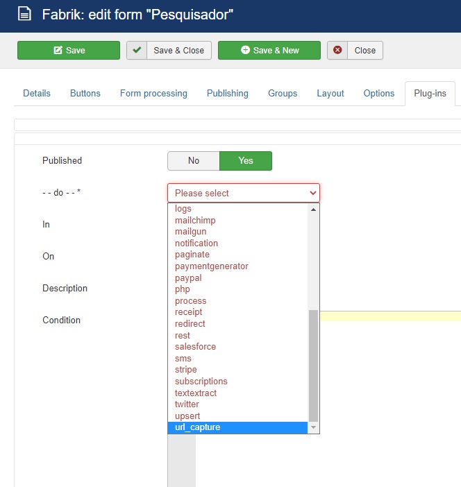The width and height of the screenshot is (461, 487).
Task: Pick 'paymentgenerator' plugin option
Action: [238, 266]
